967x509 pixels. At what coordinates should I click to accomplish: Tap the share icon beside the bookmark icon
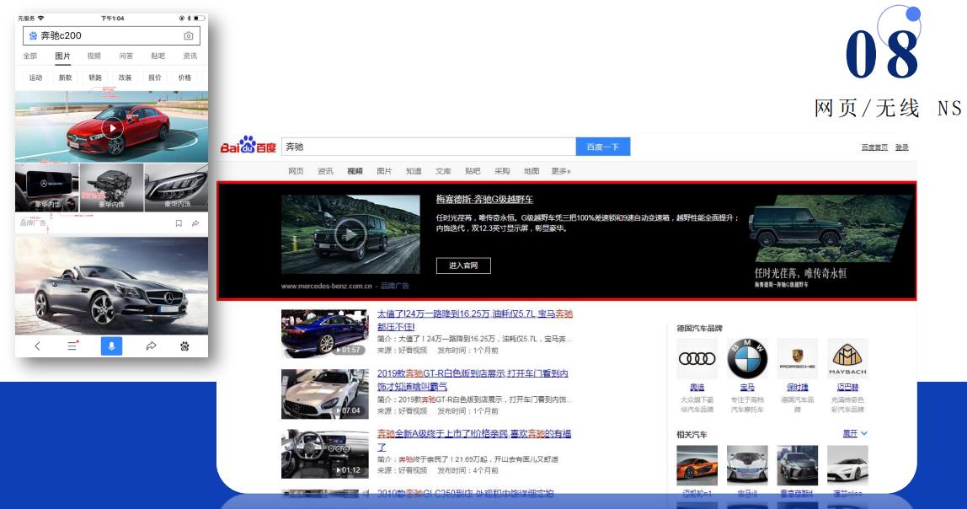(x=195, y=223)
